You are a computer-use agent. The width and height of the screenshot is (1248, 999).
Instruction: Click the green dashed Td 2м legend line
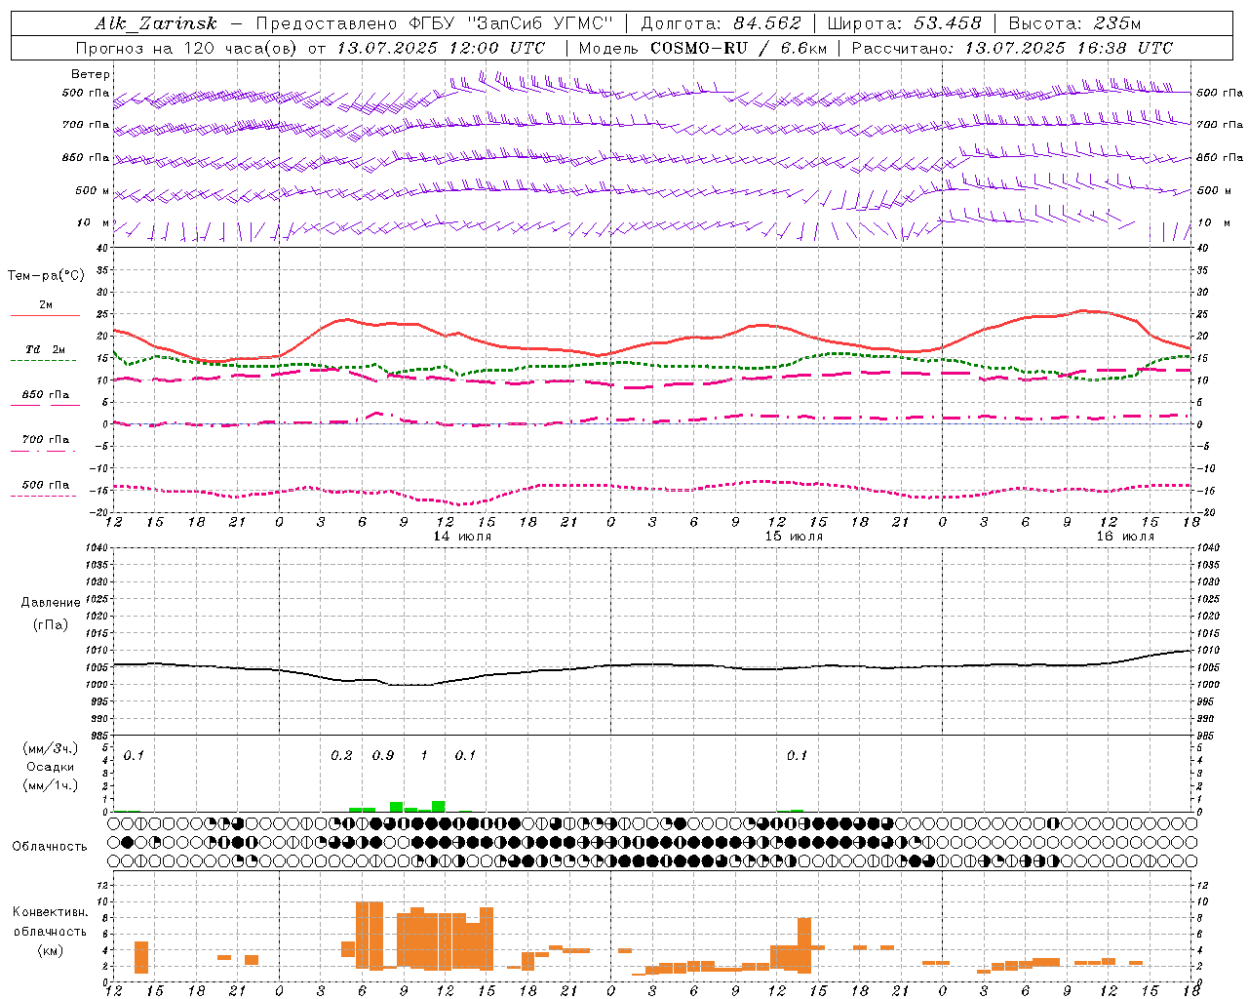tap(43, 360)
